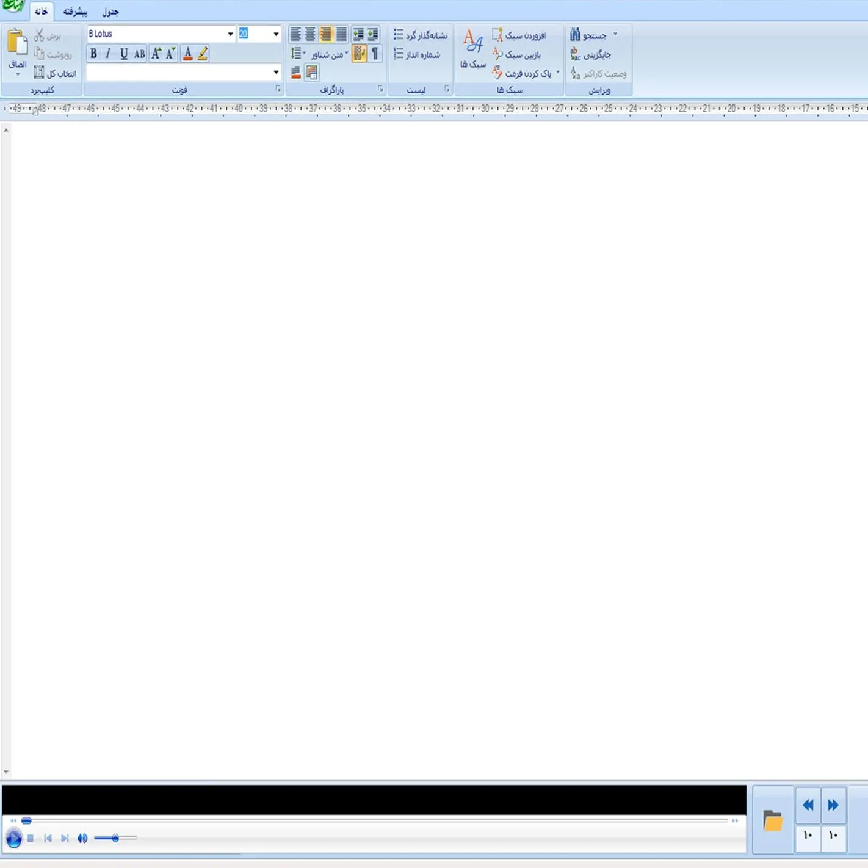The image size is (868, 868).
Task: Click the grow font size icon
Action: [156, 54]
